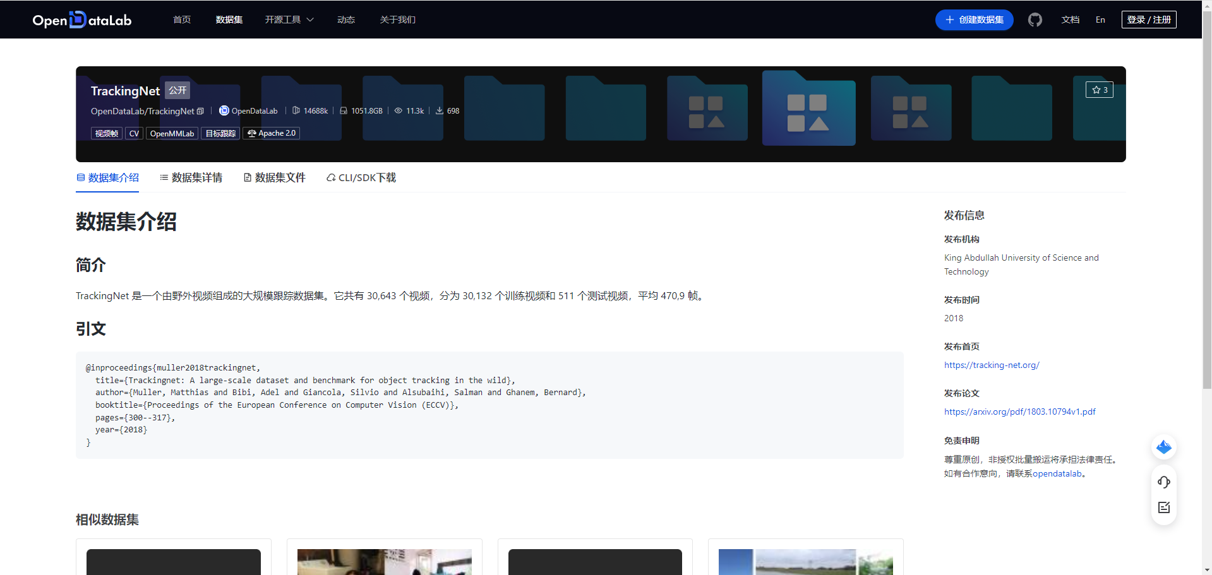Image resolution: width=1212 pixels, height=575 pixels.
Task: Click the BibTeX citation code block
Action: (489, 405)
